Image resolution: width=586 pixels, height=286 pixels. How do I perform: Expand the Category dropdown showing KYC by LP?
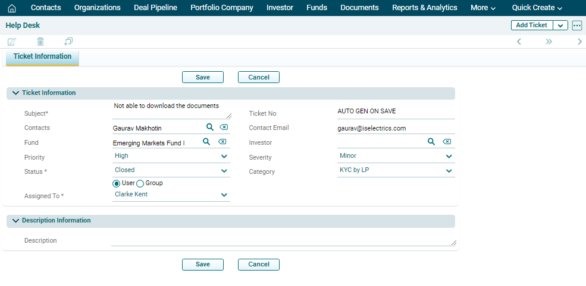tap(449, 171)
